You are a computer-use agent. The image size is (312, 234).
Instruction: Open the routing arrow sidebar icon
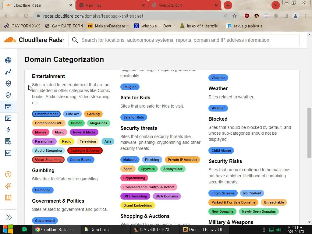point(8,83)
